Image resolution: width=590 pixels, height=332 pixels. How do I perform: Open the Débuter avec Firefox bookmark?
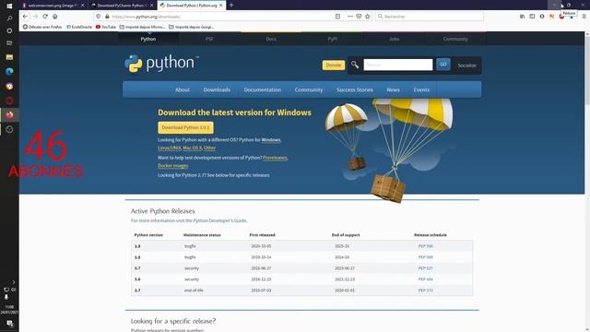pos(42,27)
